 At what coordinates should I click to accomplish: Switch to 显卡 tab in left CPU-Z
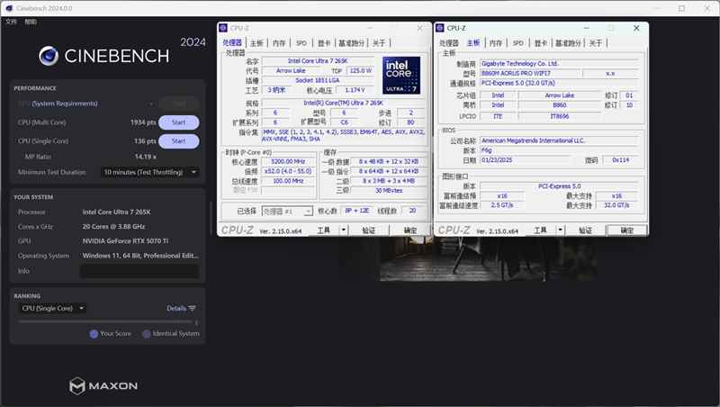[324, 42]
